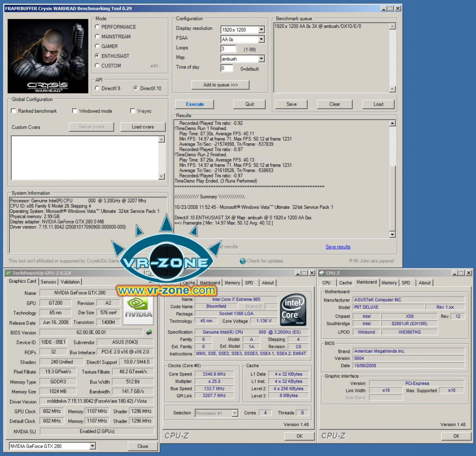Click Custom Cvars scrollbar down arrow
This screenshot has height=456, width=476.
pyautogui.click(x=161, y=176)
